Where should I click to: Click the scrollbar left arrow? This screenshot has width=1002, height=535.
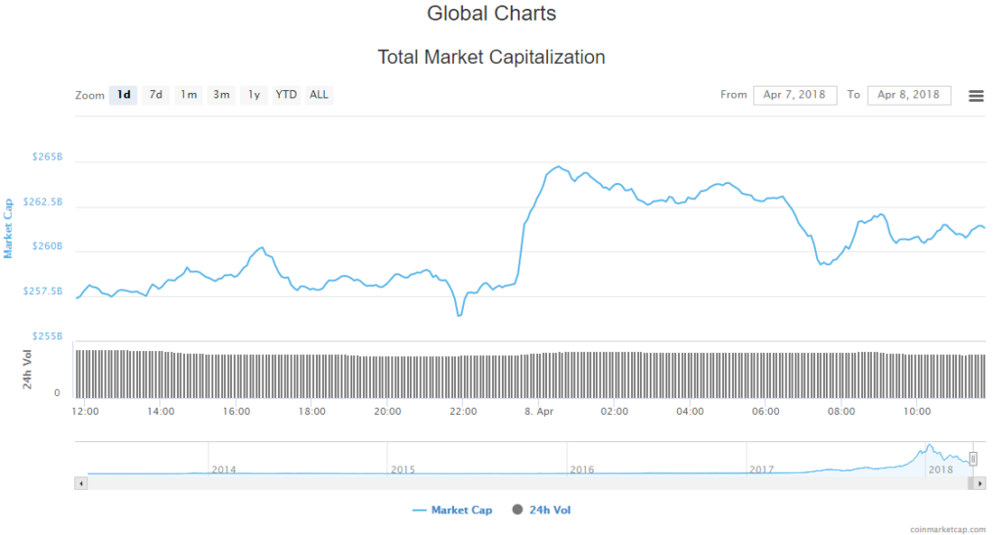(80, 483)
